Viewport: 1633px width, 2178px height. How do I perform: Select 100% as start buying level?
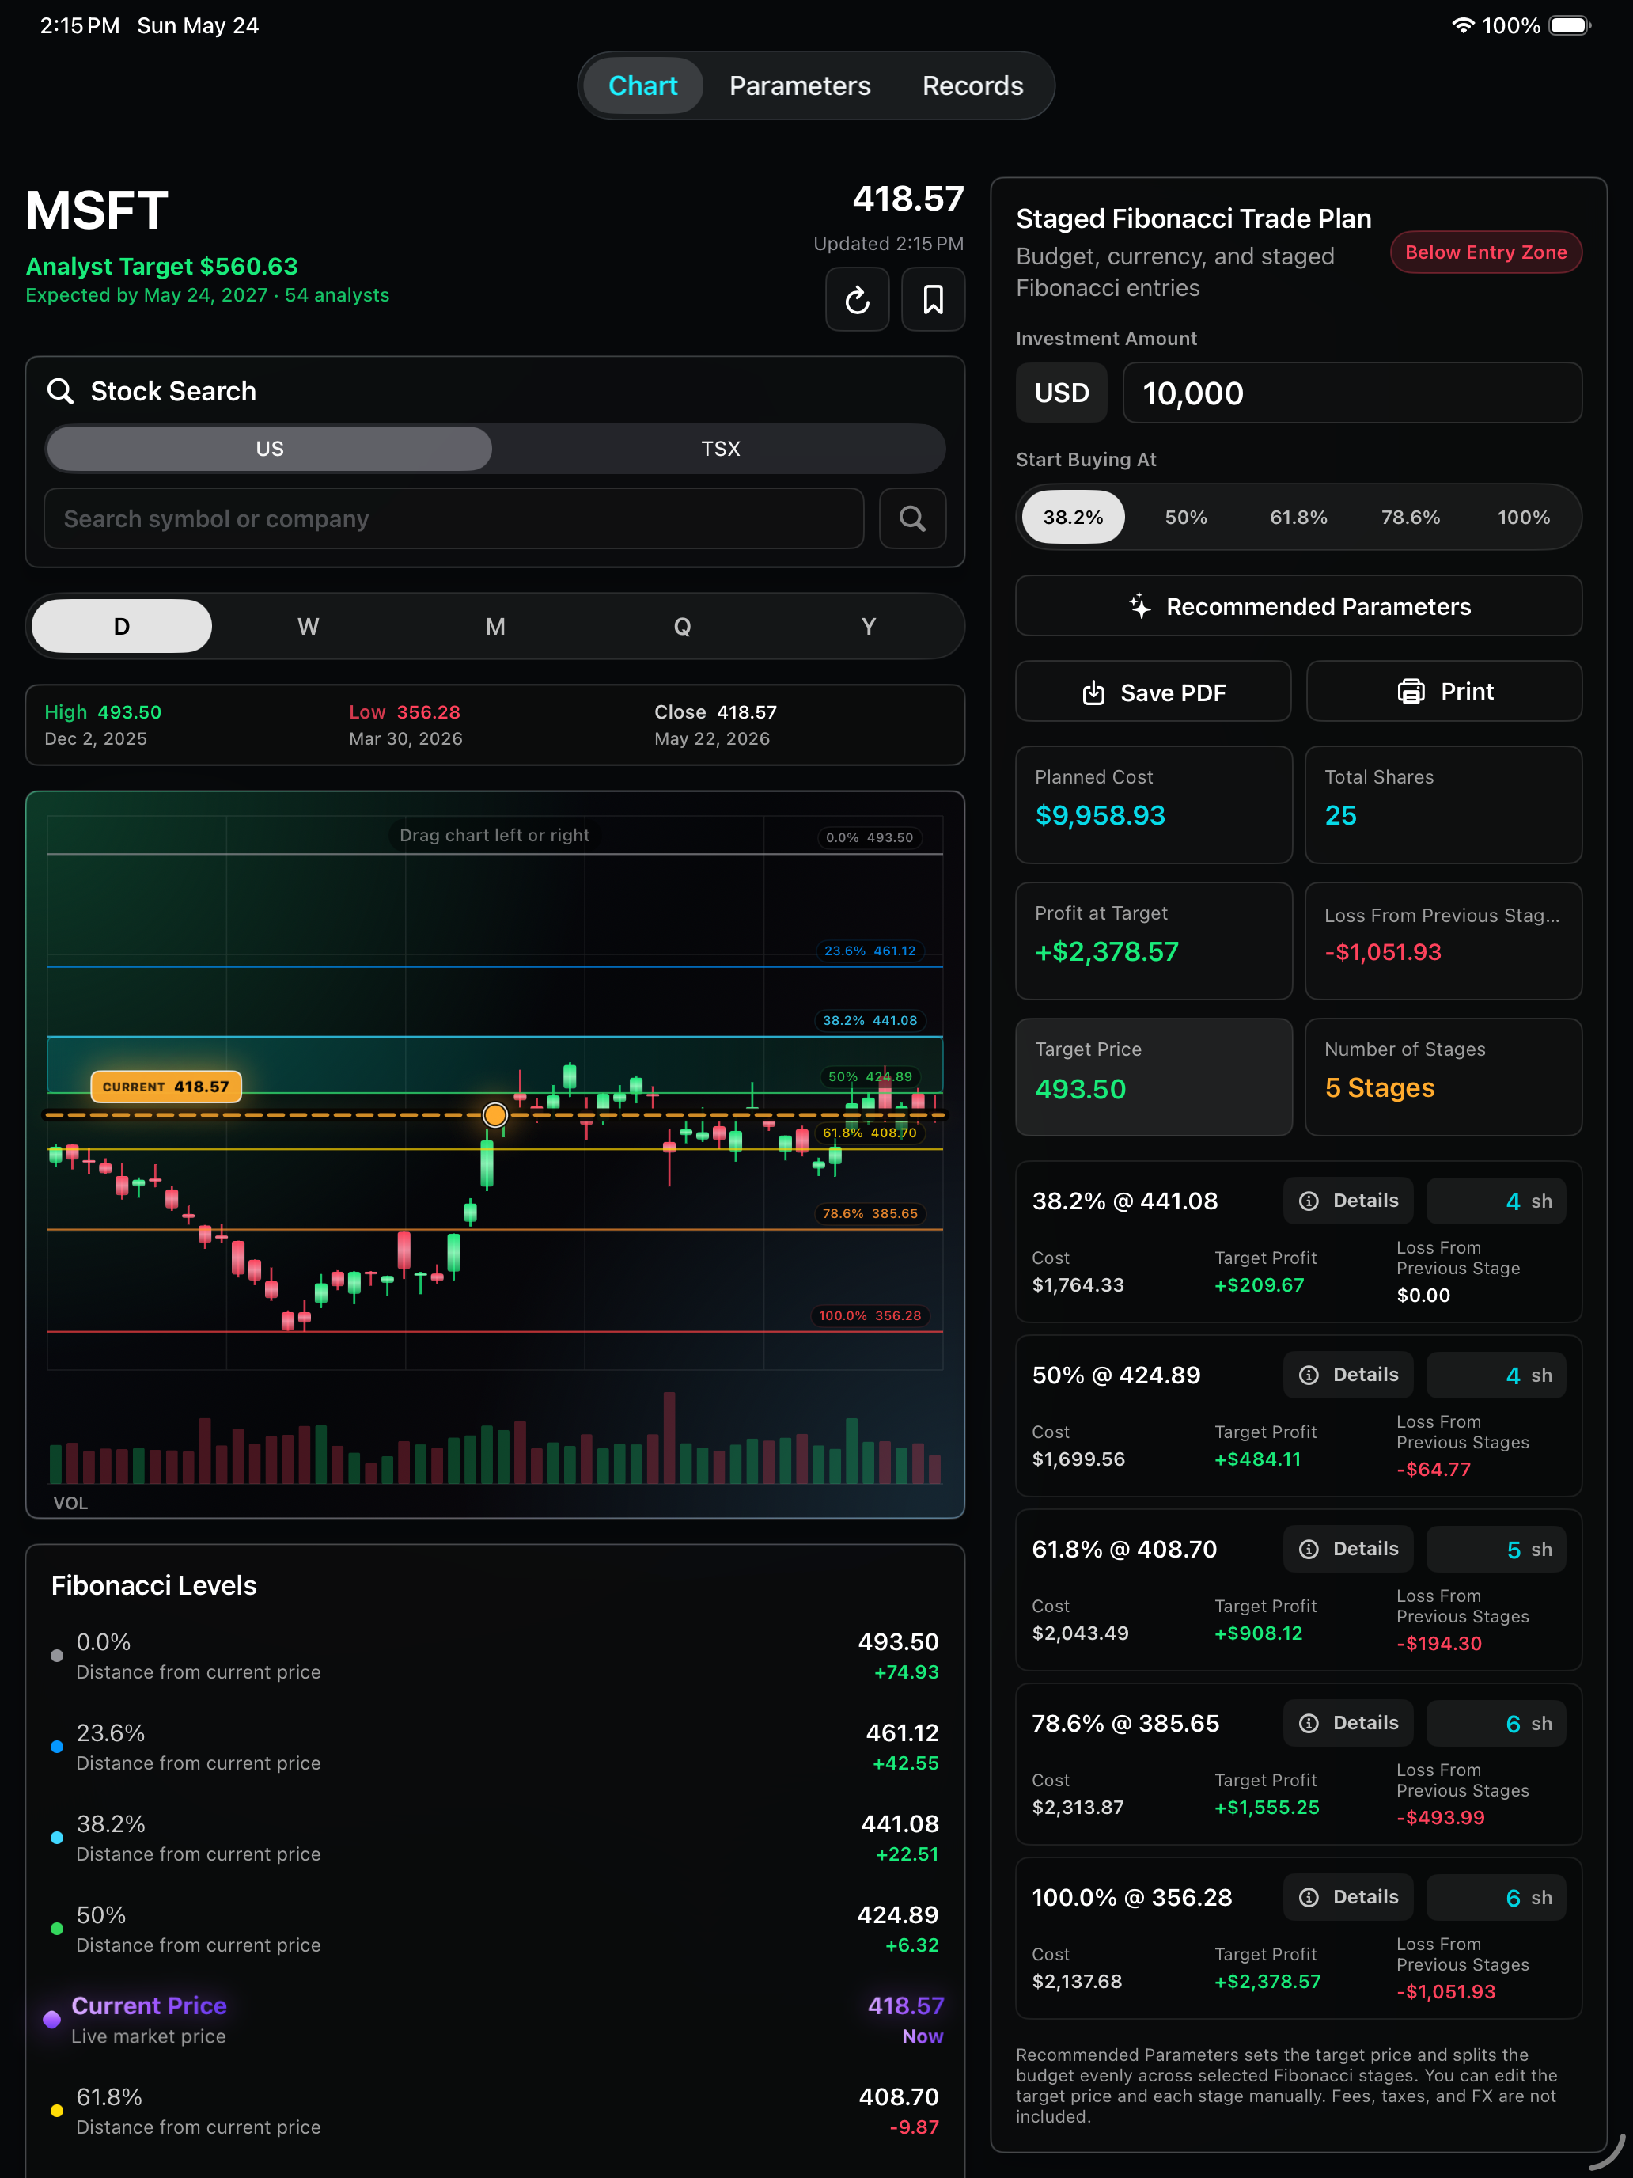point(1523,518)
